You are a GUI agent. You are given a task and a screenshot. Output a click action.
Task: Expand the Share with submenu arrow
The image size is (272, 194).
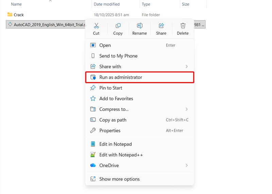point(187,66)
